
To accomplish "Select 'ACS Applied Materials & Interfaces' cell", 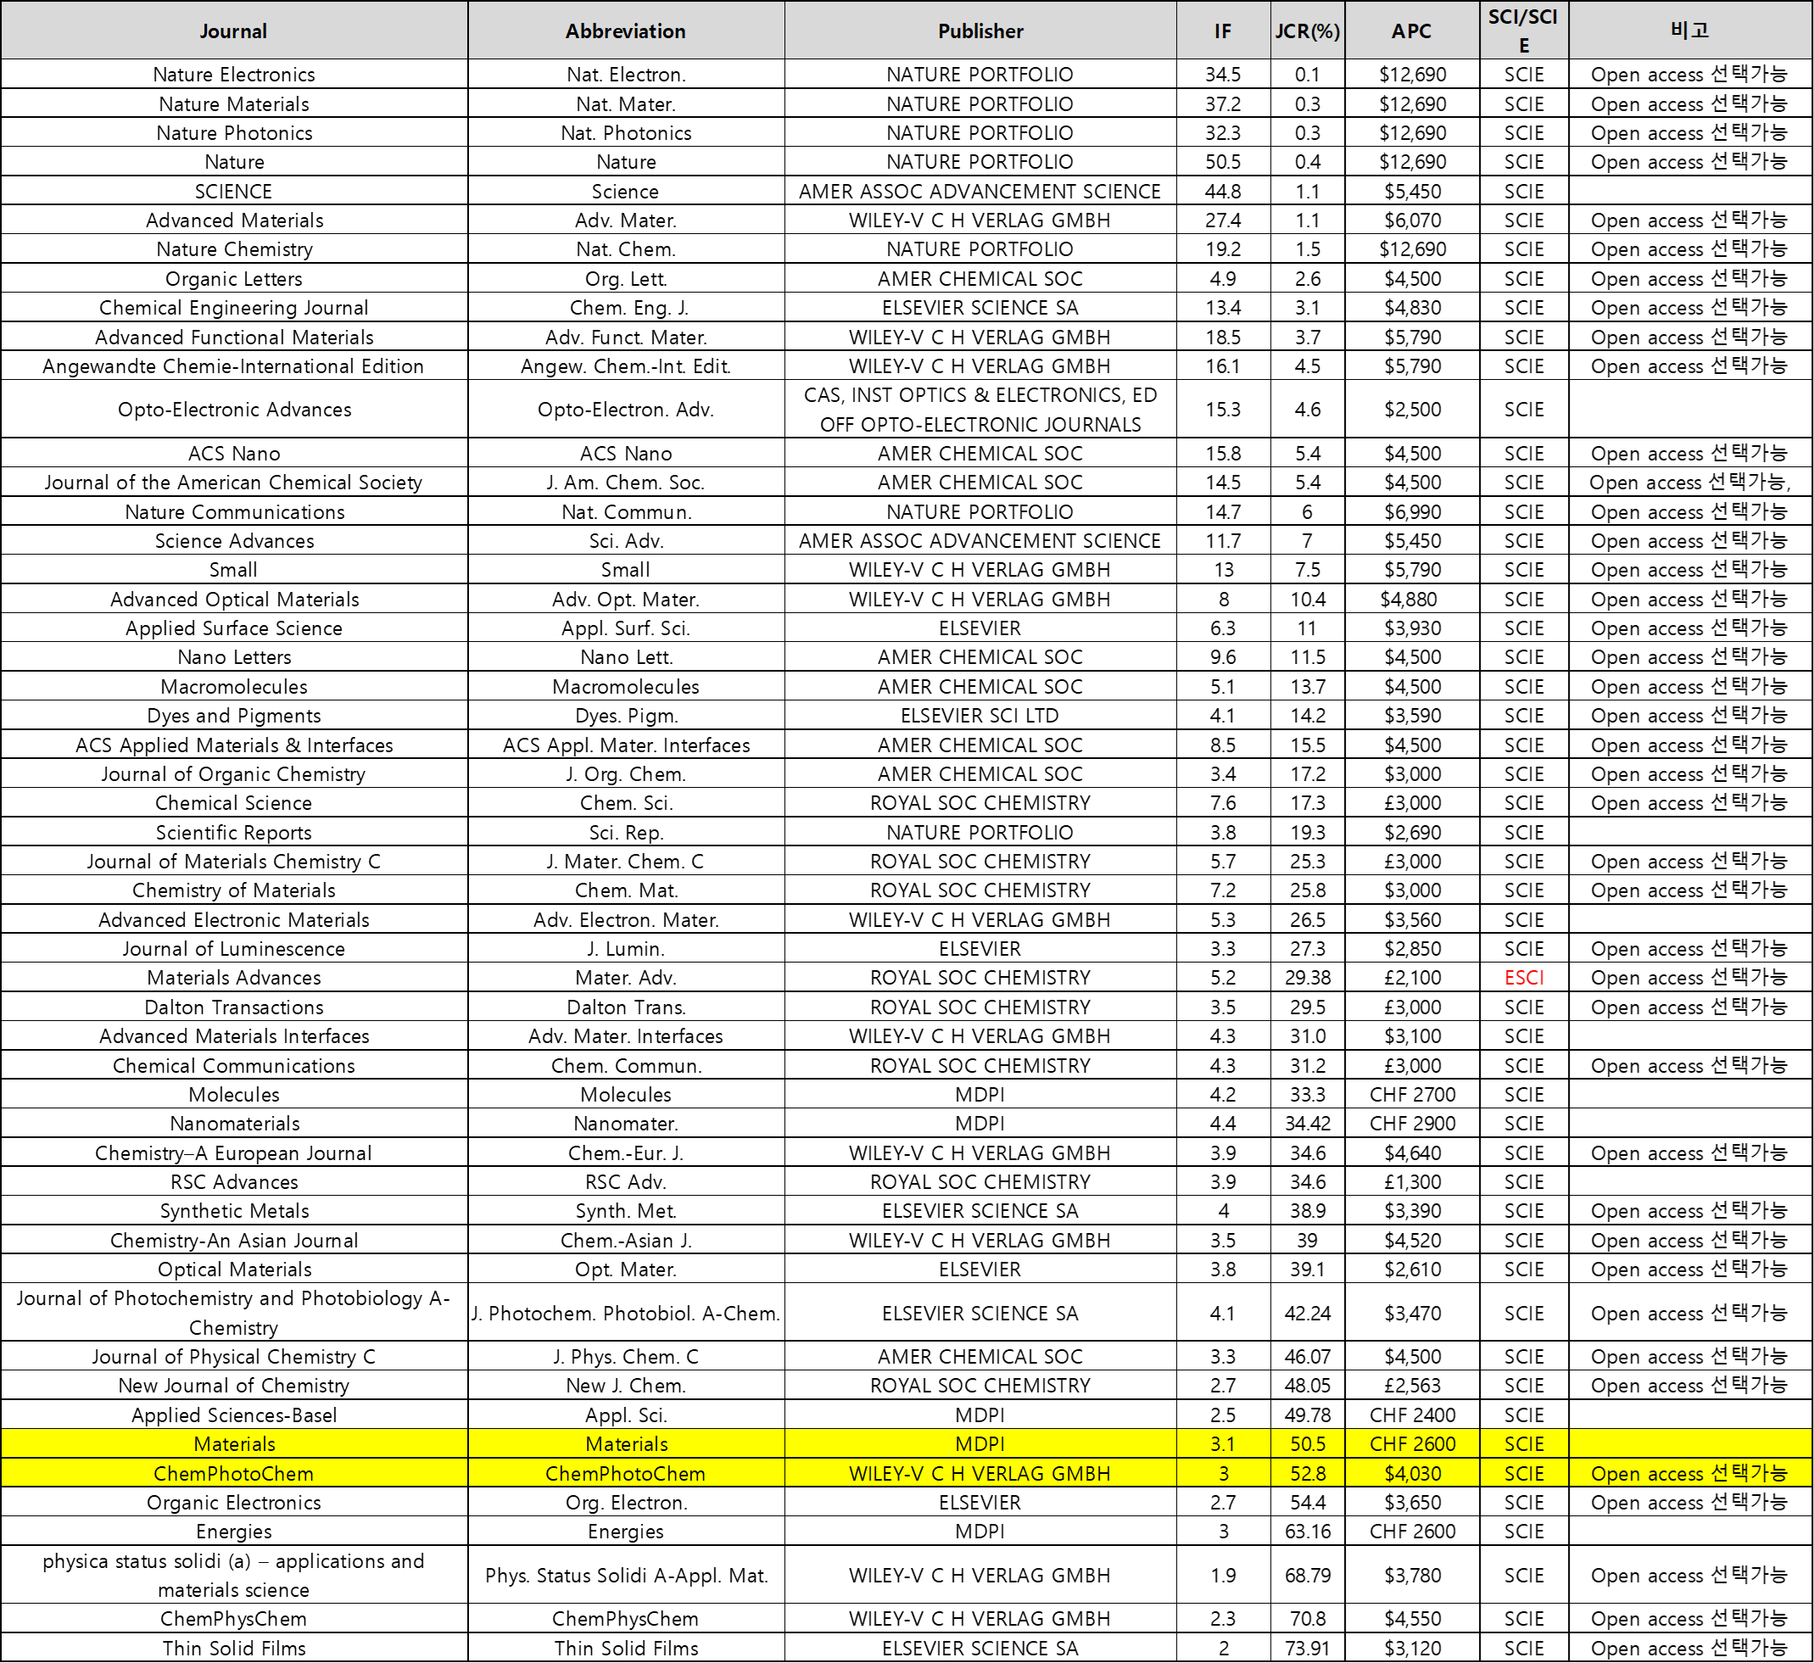I will coord(234,745).
